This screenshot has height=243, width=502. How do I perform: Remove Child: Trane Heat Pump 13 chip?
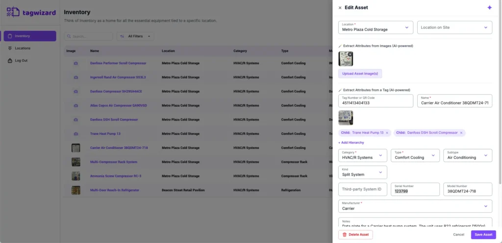387,133
